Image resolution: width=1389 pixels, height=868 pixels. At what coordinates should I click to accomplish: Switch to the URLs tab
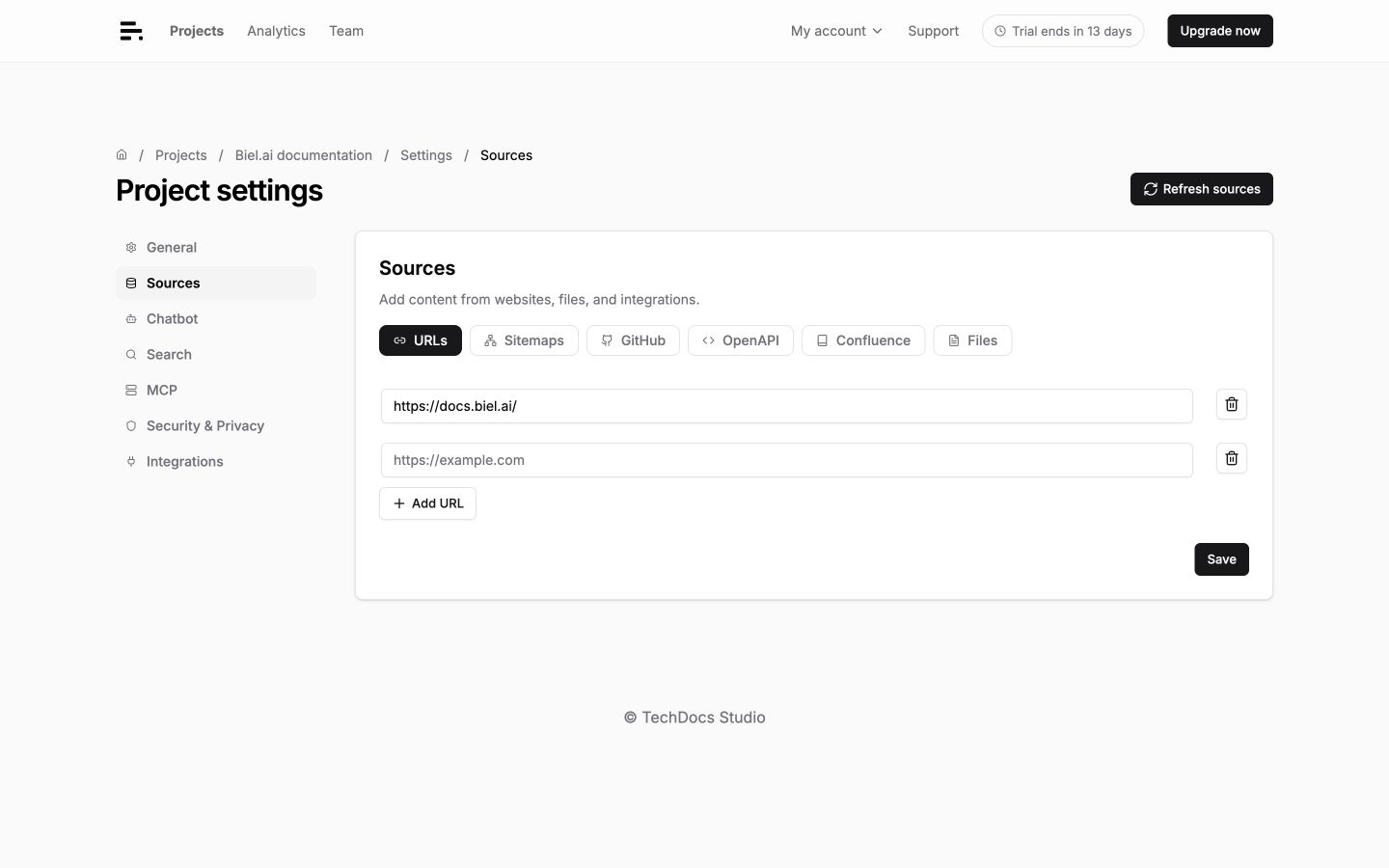coord(421,340)
